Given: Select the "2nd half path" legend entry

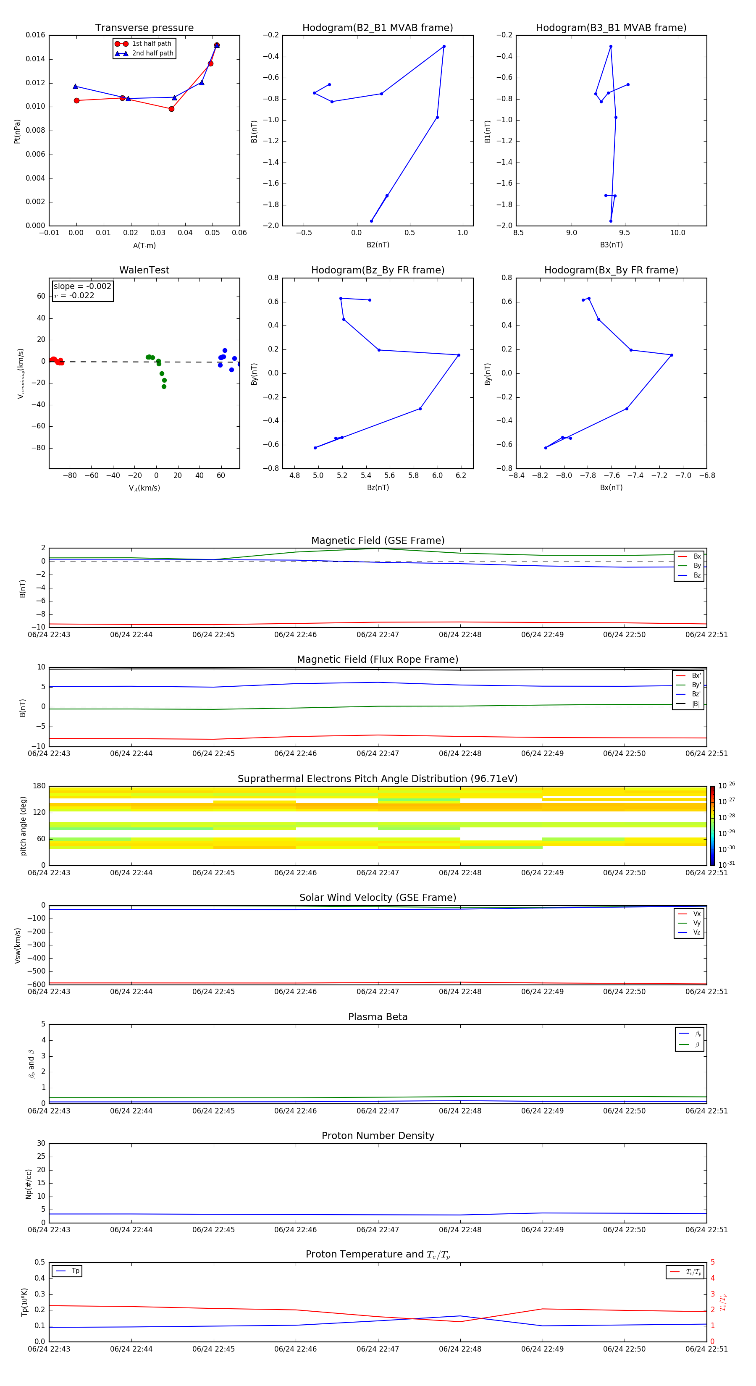Looking at the screenshot, I should (144, 53).
